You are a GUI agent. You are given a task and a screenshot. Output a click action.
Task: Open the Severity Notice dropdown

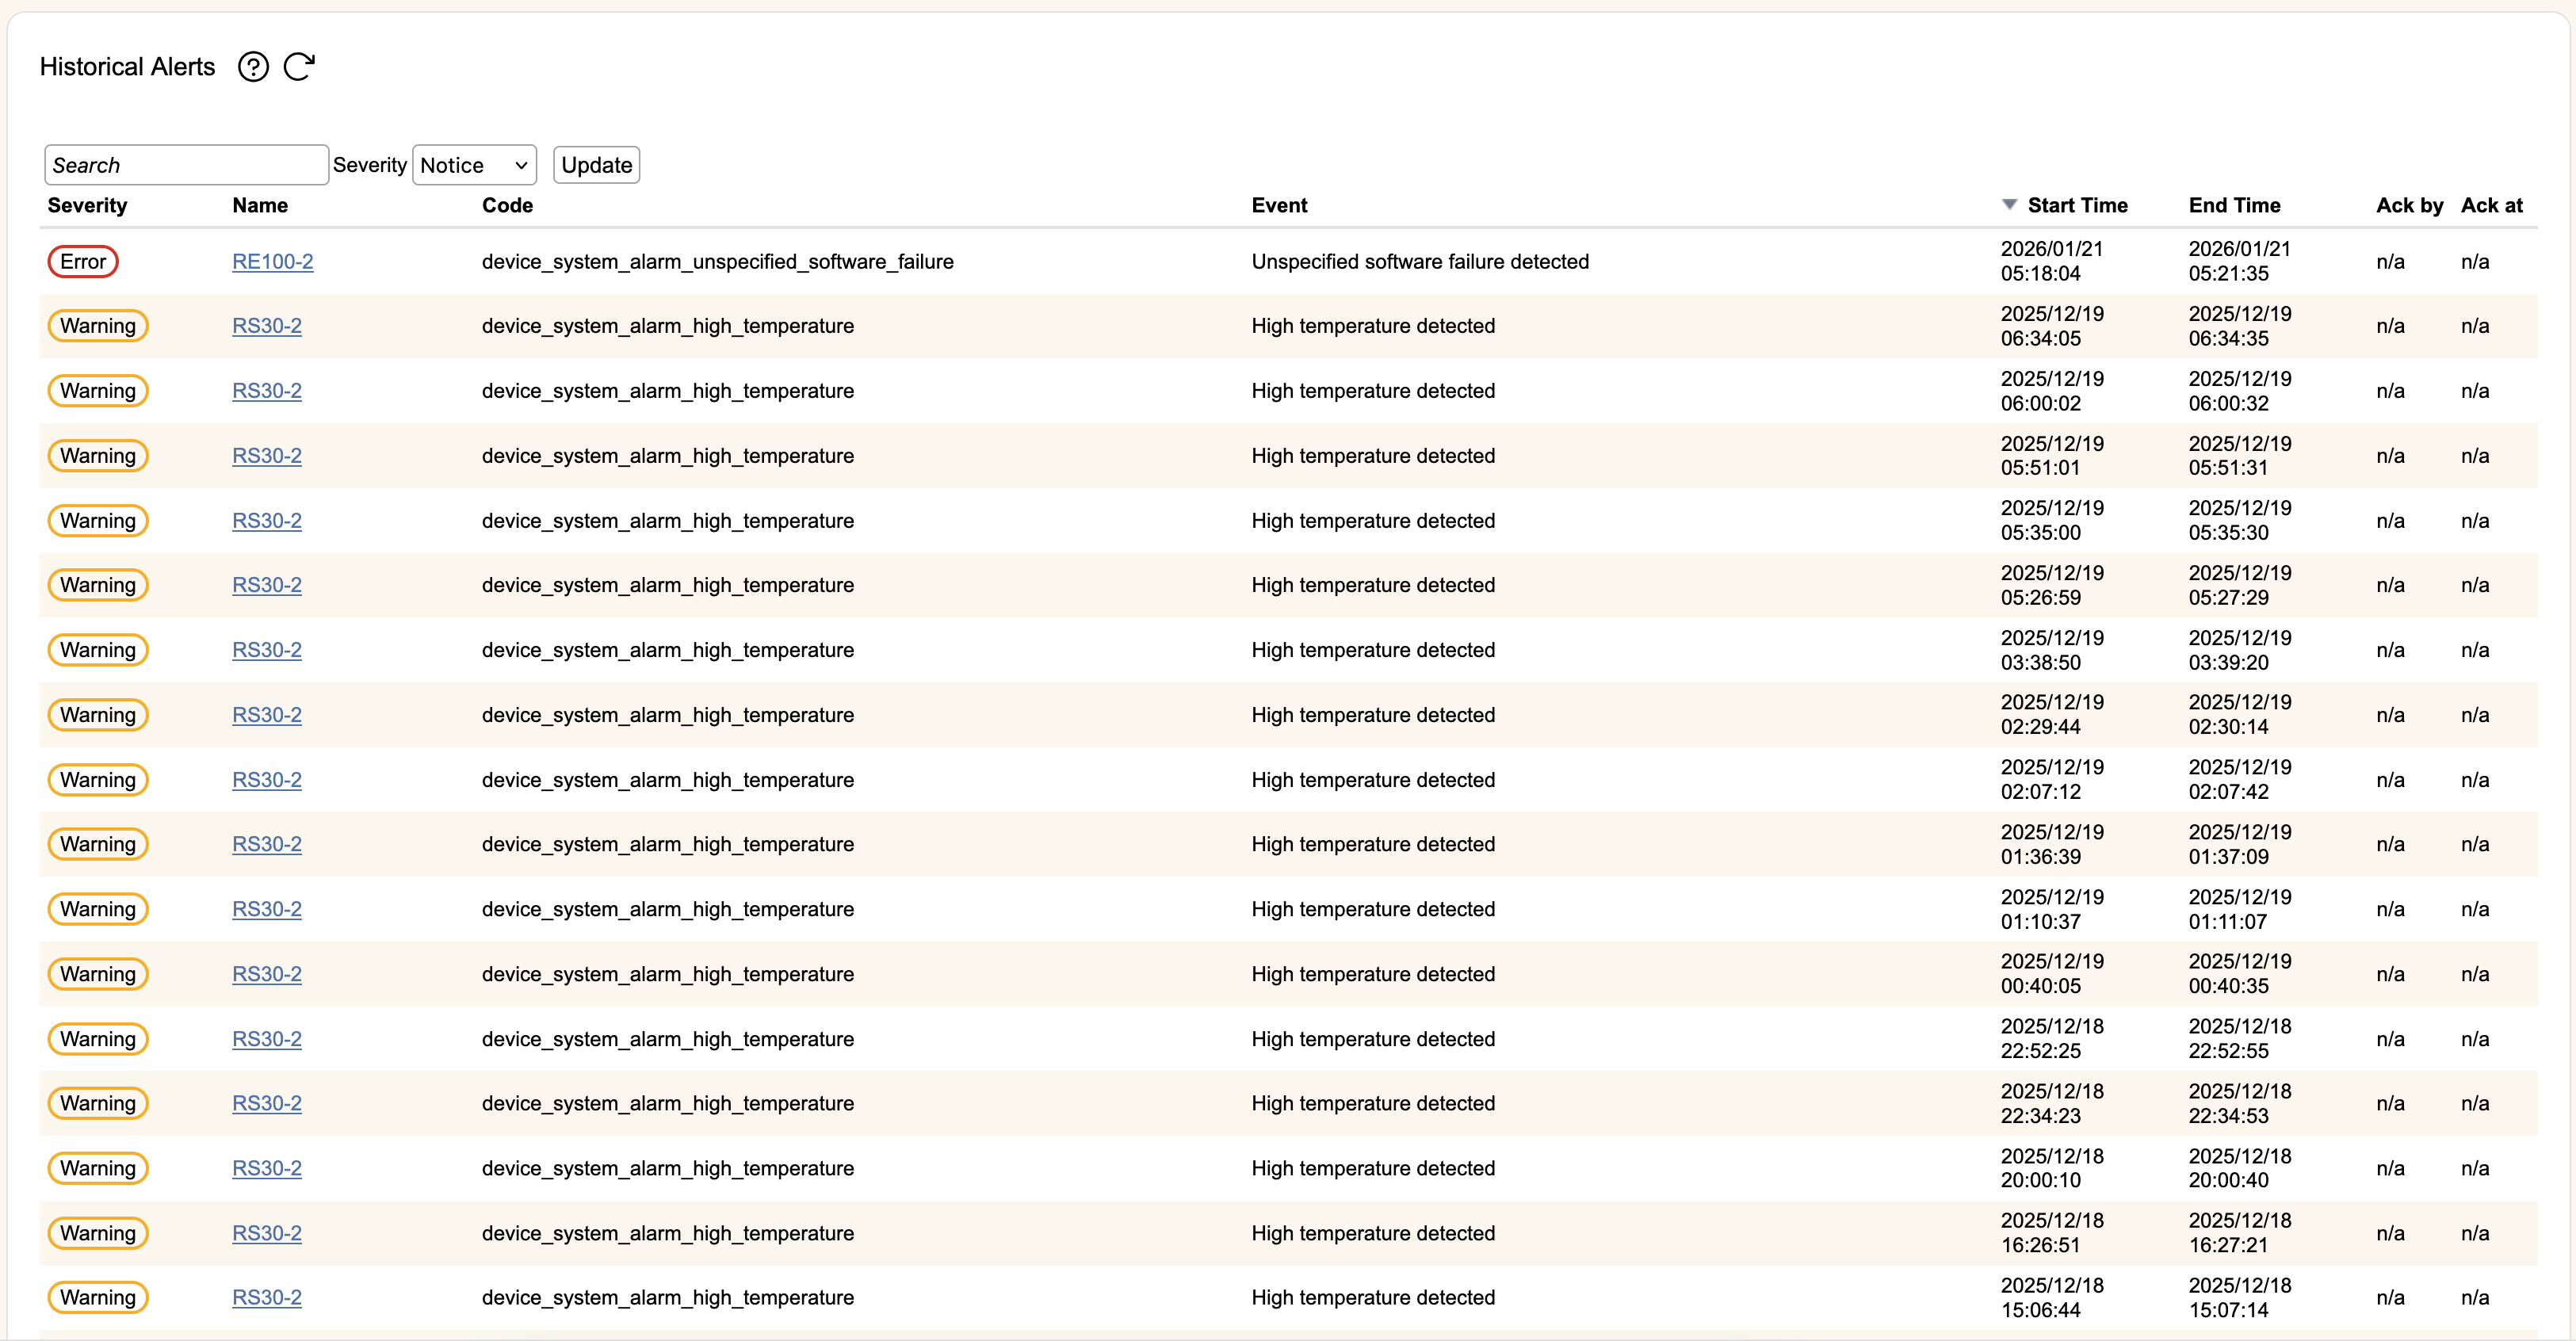(474, 165)
